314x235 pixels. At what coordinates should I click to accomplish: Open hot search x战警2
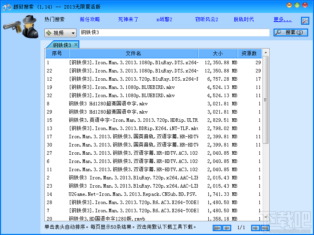(x=164, y=19)
